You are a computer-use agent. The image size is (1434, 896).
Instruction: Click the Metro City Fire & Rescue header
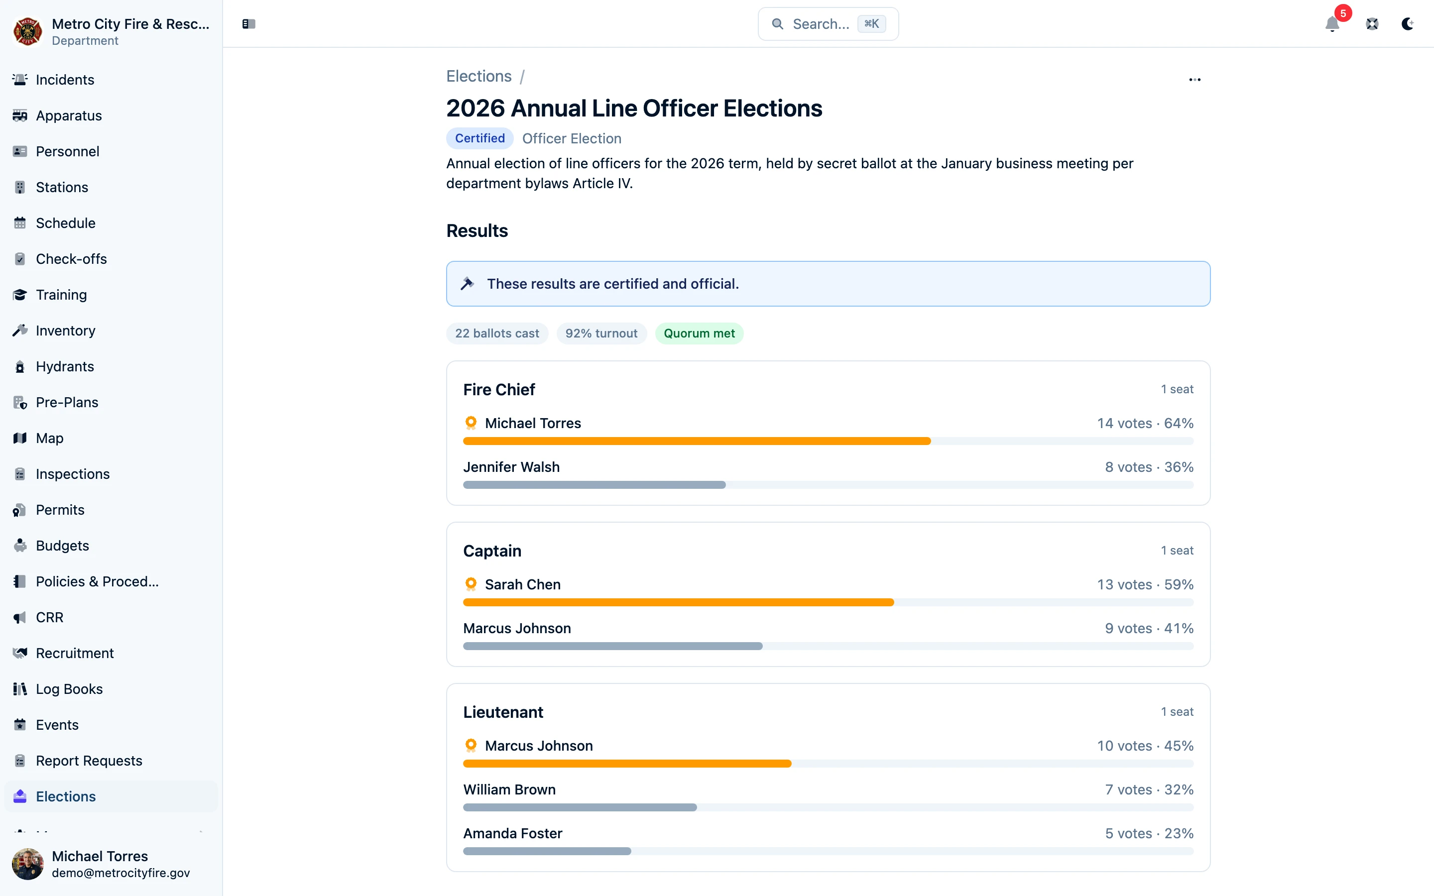coord(111,31)
